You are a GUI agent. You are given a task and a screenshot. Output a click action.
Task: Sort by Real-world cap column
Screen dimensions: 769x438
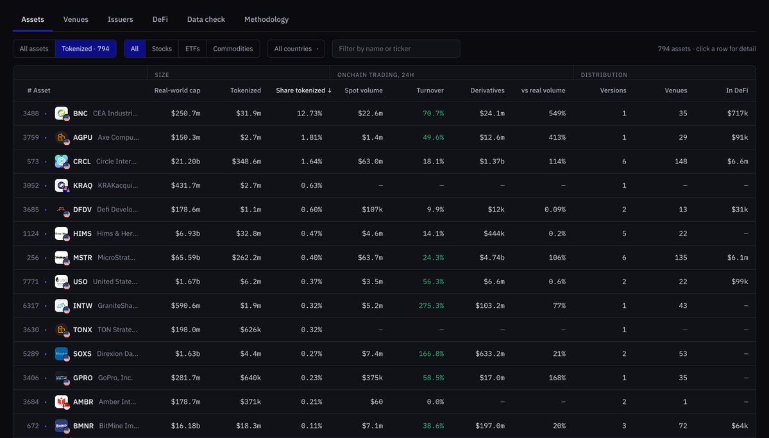click(177, 90)
